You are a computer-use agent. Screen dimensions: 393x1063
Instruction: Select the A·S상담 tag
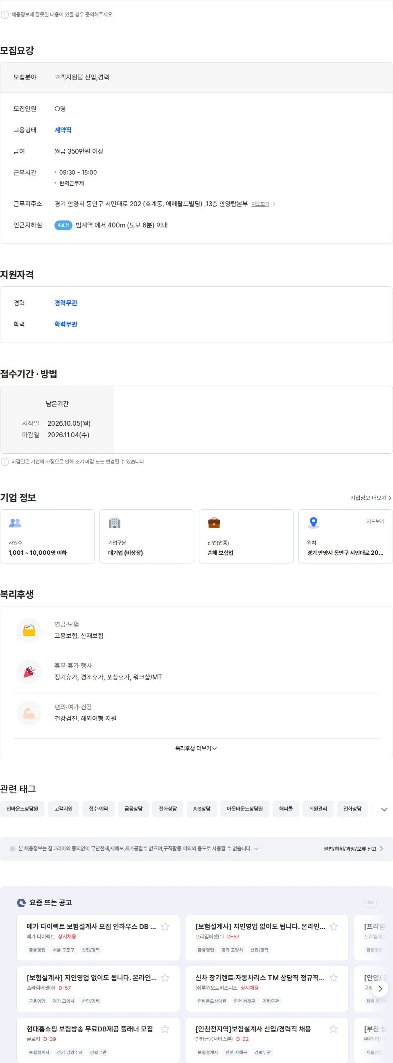[x=202, y=809]
